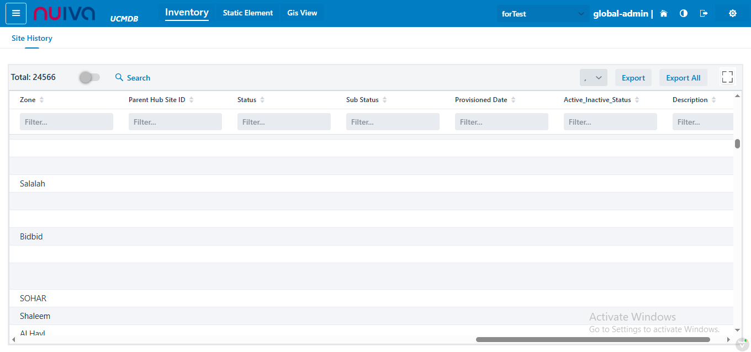Sort by Provisioned Date column arrows
Viewport: 751px width, 352px height.
[514, 100]
